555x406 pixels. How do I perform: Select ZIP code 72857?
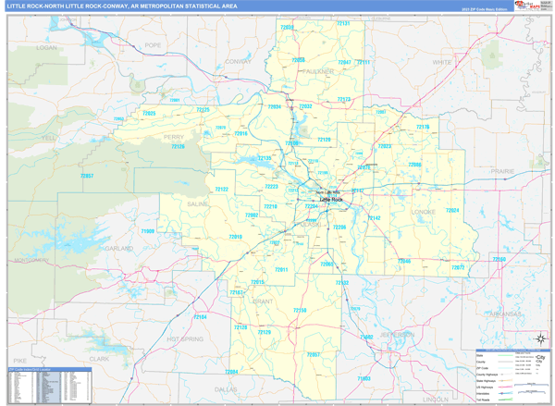[x=87, y=176]
